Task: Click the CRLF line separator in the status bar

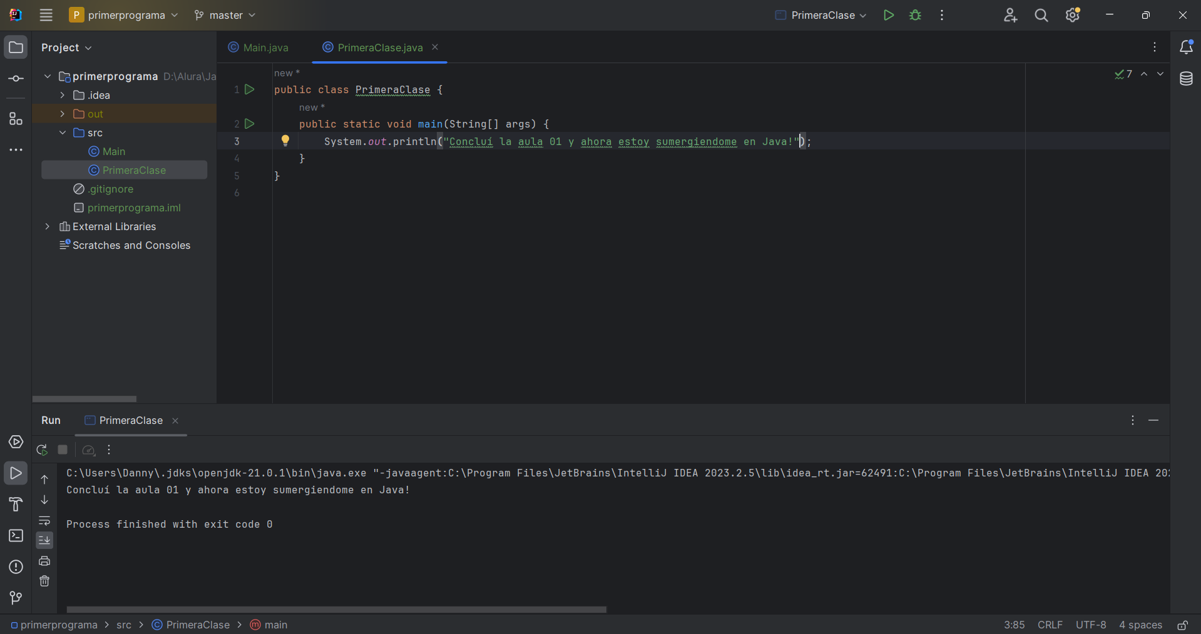Action: click(x=1050, y=625)
